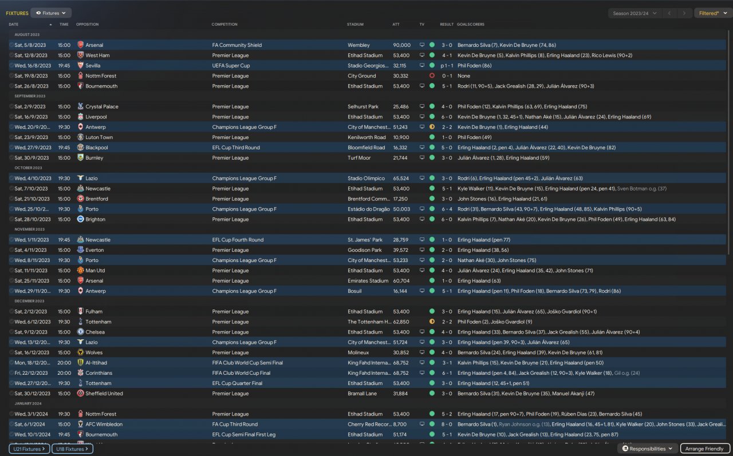
Task: Click the tick circle beside Sat, 5/8/2023
Action: [11, 45]
